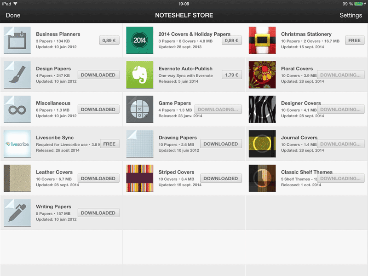The image size is (368, 276).
Task: Select the Design Papers brush icon
Action: pos(17,75)
